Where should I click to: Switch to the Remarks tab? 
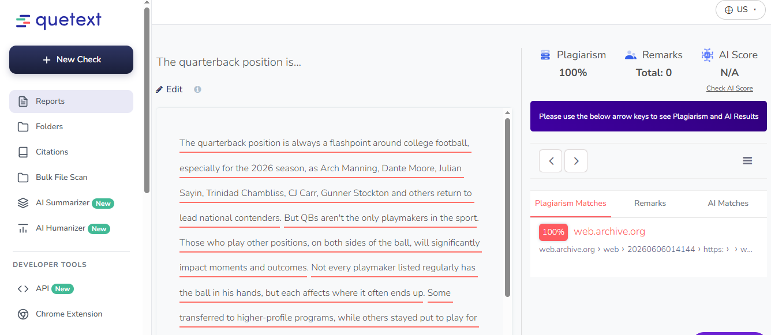[650, 204]
